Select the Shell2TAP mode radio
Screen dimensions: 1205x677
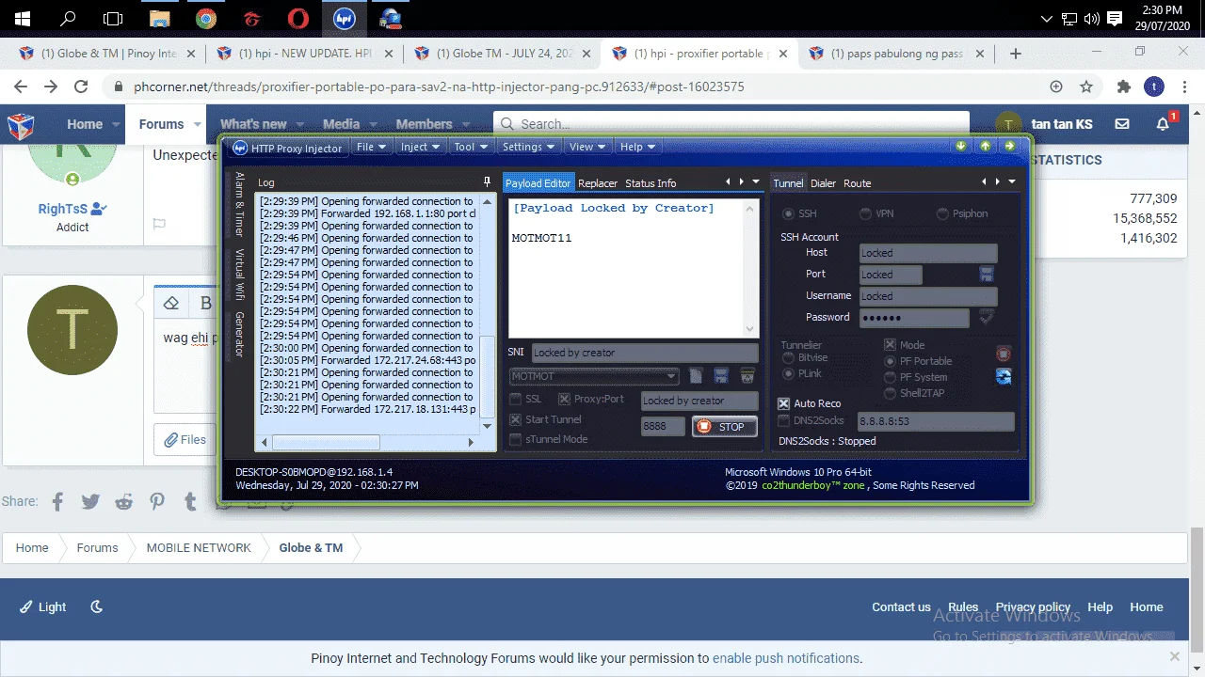[891, 393]
